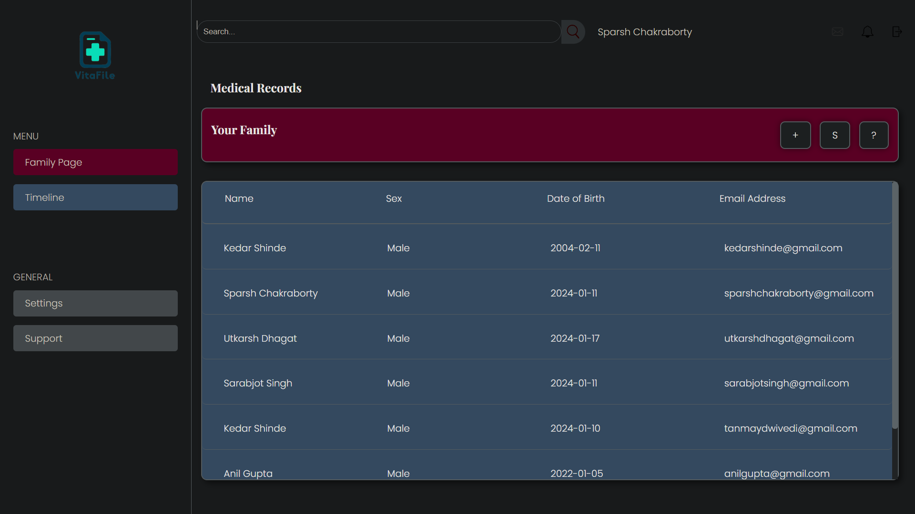Click the logout icon
The image size is (915, 514).
point(897,32)
